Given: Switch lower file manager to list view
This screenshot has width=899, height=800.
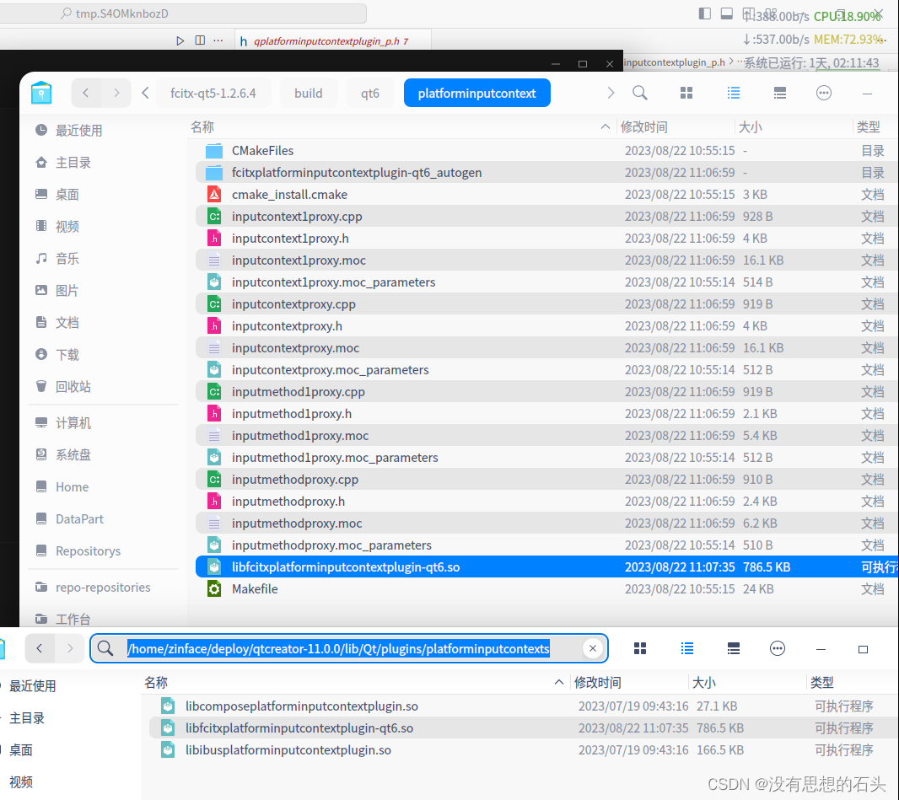Looking at the screenshot, I should (686, 649).
